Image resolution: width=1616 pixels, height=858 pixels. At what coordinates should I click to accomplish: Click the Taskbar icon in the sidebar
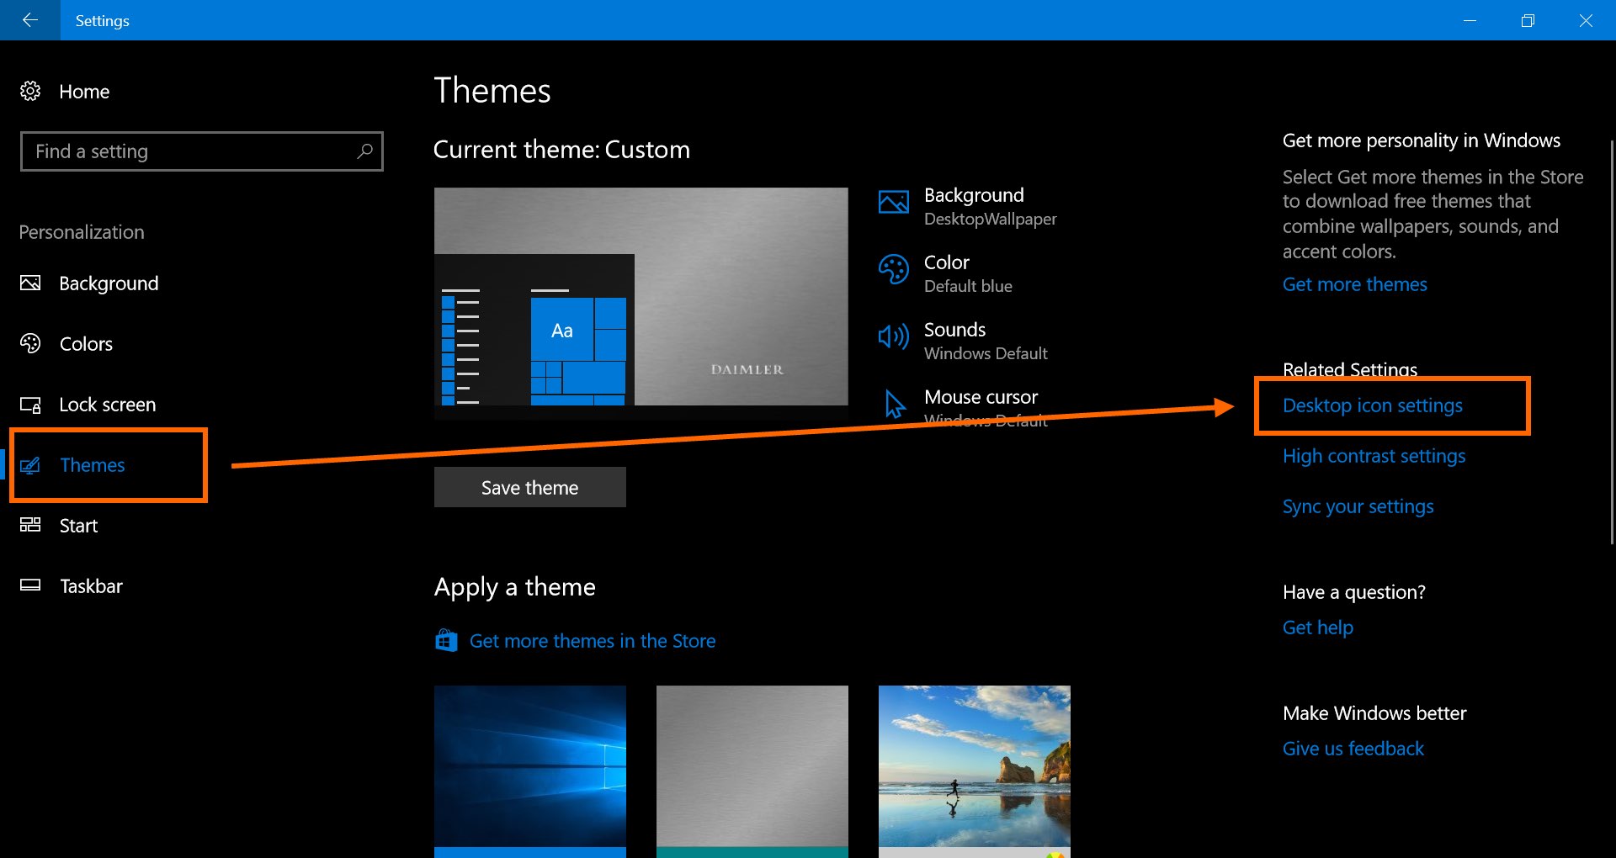30,585
